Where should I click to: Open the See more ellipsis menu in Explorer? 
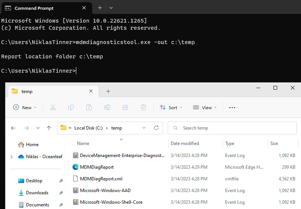(x=232, y=108)
